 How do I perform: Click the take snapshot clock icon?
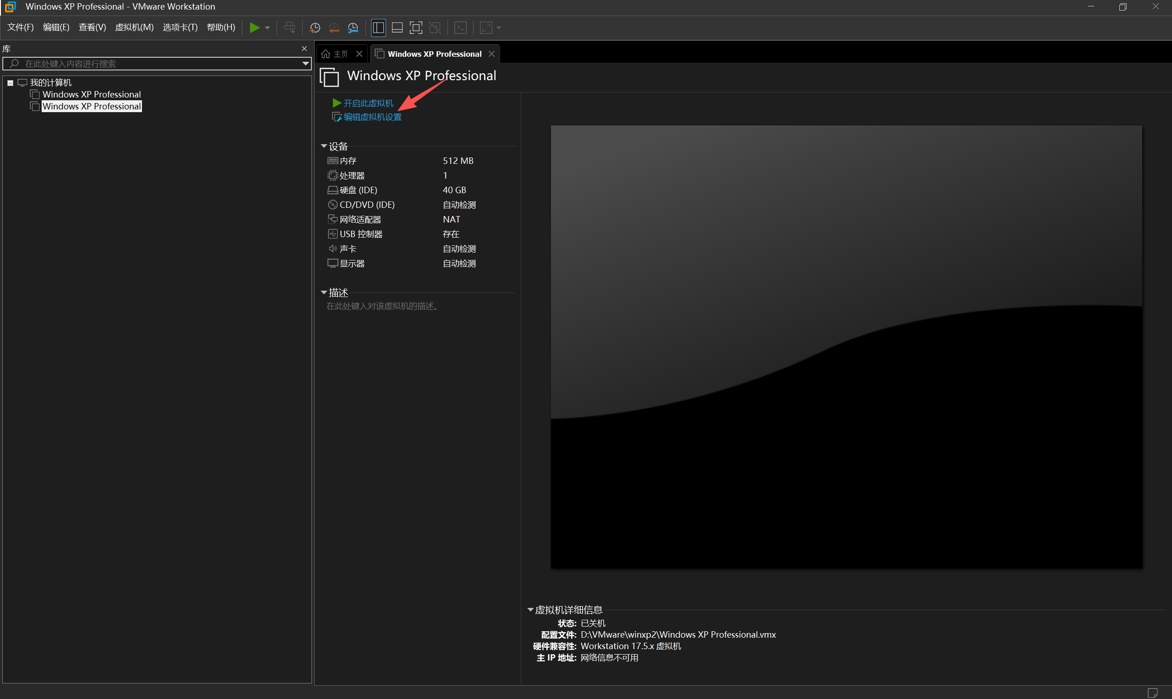click(315, 28)
